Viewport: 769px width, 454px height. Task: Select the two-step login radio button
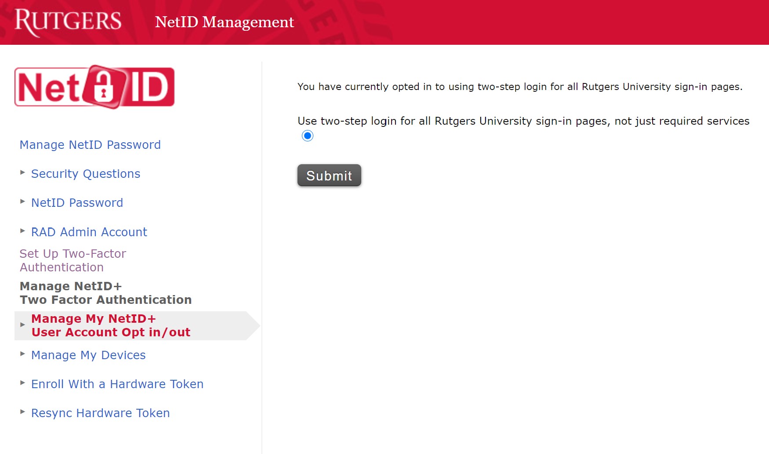pos(307,136)
